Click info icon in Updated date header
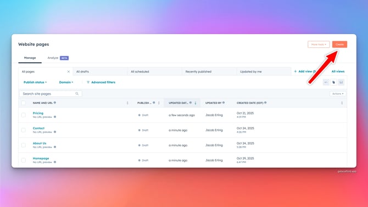Viewport: 368px width, 207px height. tap(191, 102)
